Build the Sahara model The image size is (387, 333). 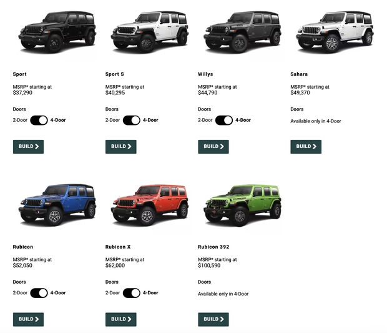[x=306, y=147]
